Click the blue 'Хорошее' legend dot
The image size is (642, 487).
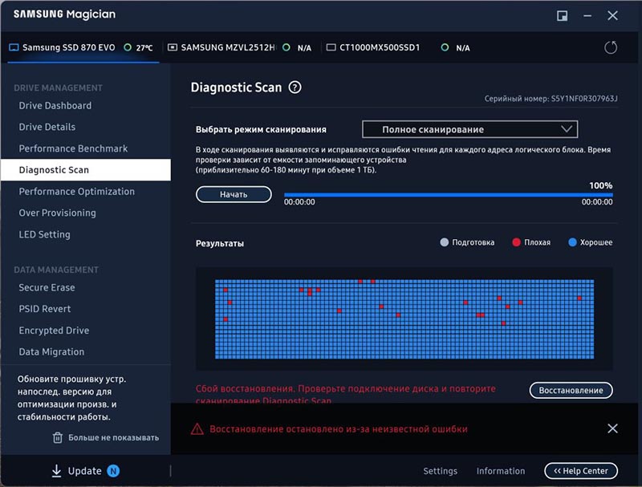[x=572, y=242]
